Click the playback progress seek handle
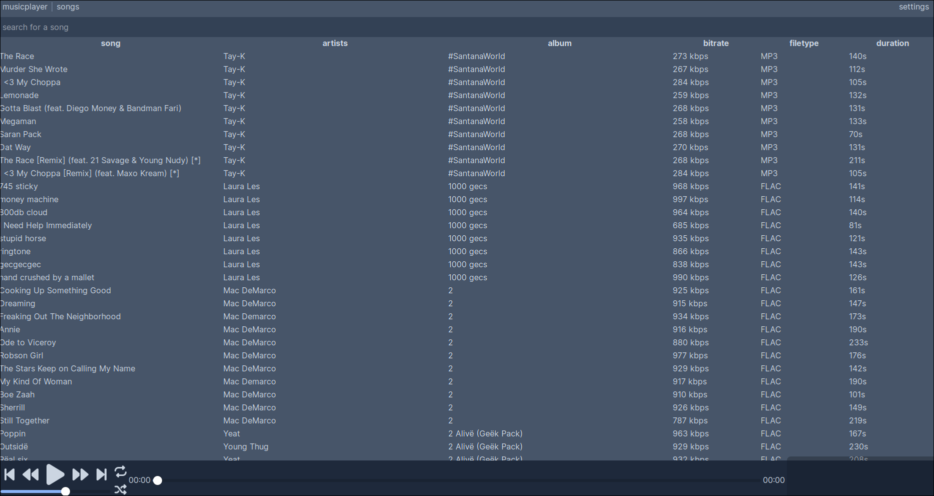 point(158,480)
